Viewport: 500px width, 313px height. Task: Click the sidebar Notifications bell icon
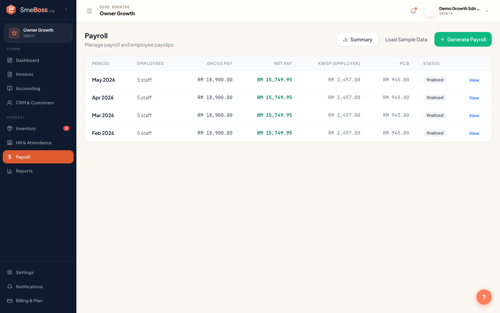tap(10, 287)
